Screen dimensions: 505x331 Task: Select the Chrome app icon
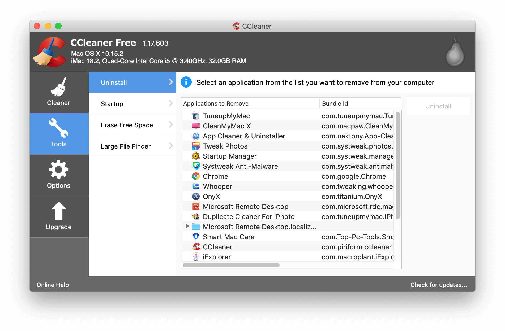coord(196,176)
